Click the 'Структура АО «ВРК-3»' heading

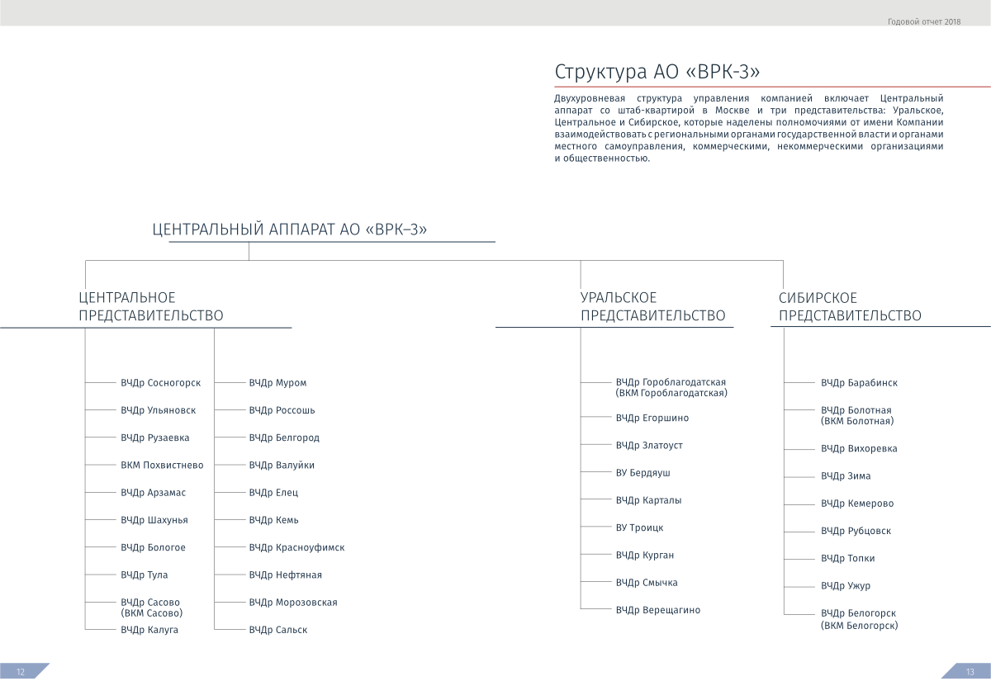pos(657,72)
